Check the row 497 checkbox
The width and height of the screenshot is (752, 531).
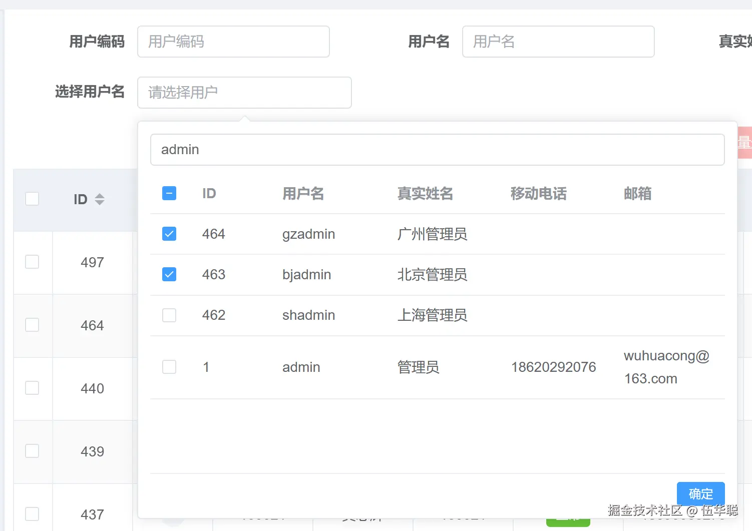[32, 262]
